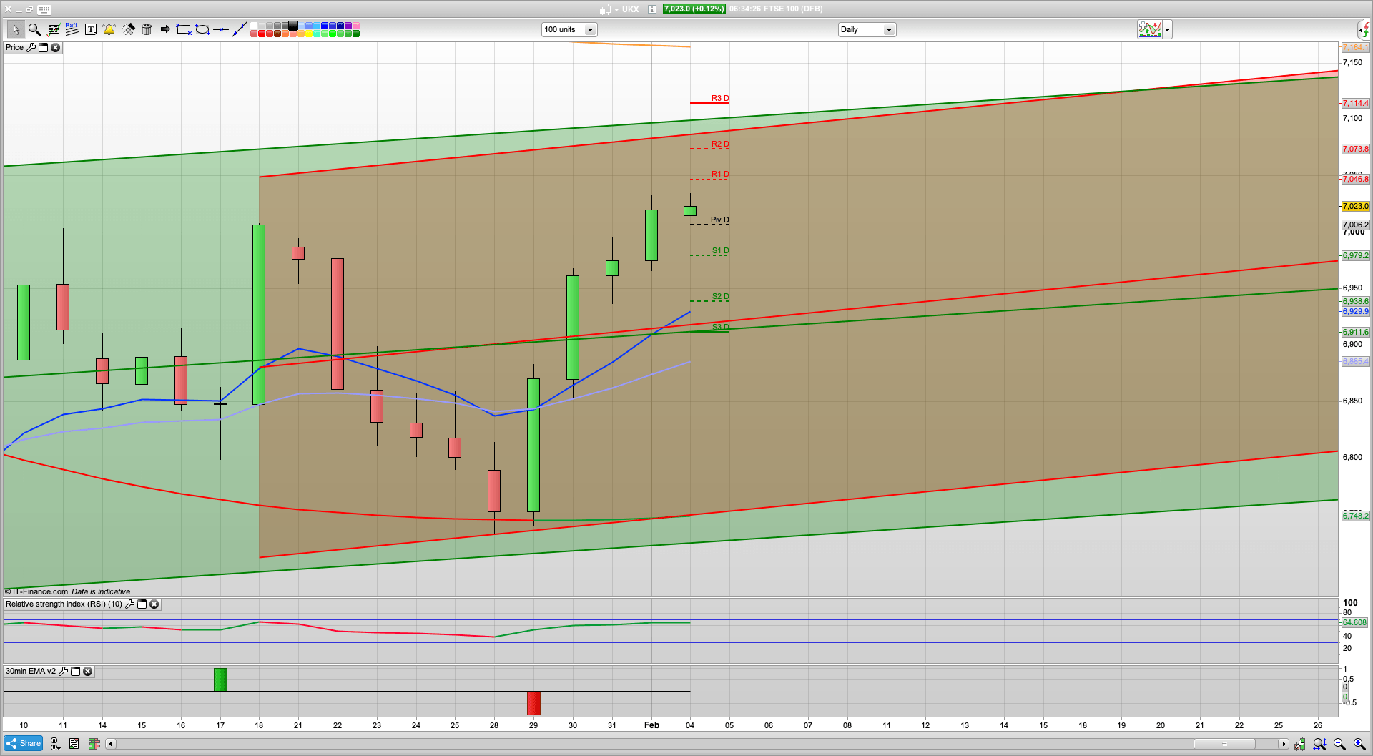Image resolution: width=1373 pixels, height=756 pixels.
Task: Click the auto-fit zoom magnifier icon
Action: pos(1319,744)
